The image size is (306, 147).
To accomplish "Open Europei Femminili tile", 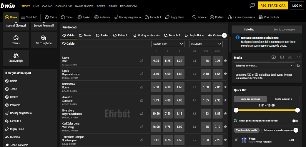I will point(44,27).
